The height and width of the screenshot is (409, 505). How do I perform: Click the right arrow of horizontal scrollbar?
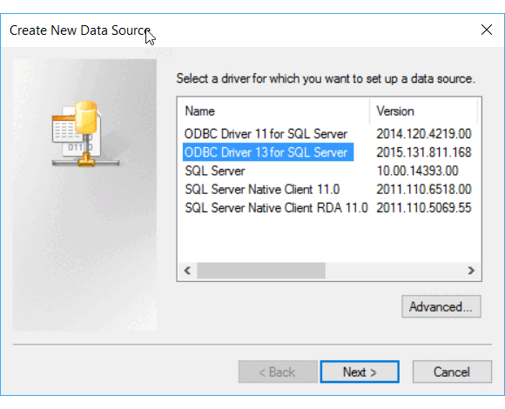pyautogui.click(x=471, y=271)
